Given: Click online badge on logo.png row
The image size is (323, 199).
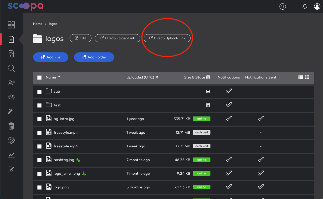Looking at the screenshot, I should point(202,187).
